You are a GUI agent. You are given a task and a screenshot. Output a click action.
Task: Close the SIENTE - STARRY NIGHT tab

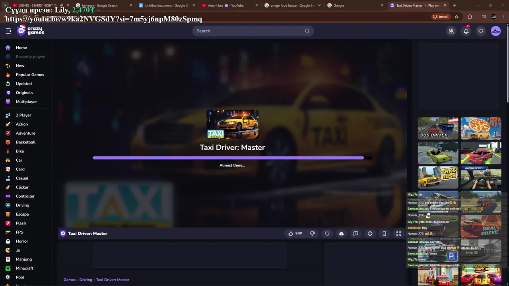tap(68, 6)
